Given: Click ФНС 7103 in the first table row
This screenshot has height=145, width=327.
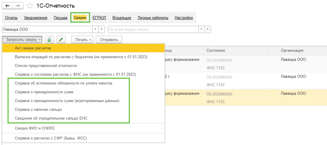Looking at the screenshot, I should (x=215, y=68).
